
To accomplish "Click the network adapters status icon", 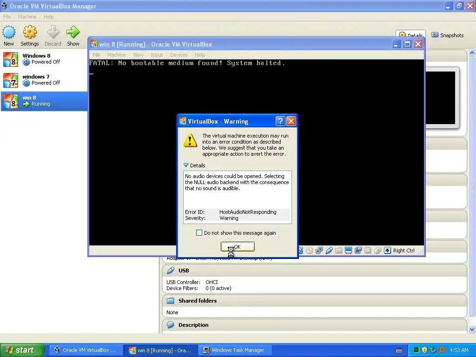I will pos(319,251).
